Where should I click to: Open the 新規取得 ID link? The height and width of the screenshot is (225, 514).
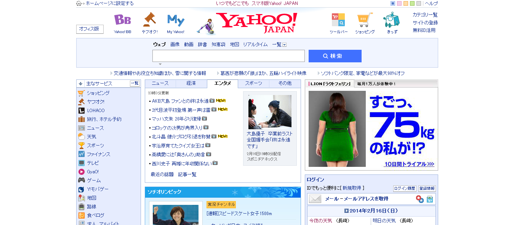pos(352,188)
